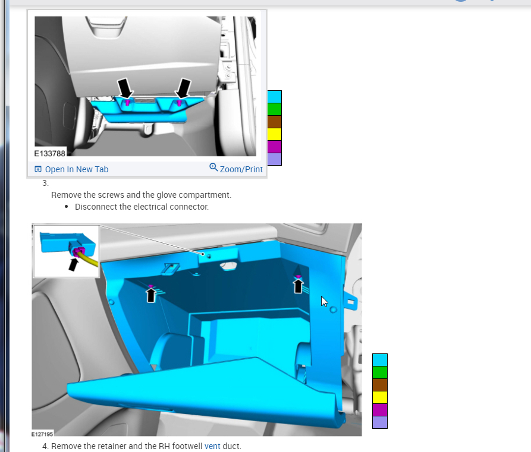Click text 'Disconnect the electrical connector.'

(x=142, y=207)
